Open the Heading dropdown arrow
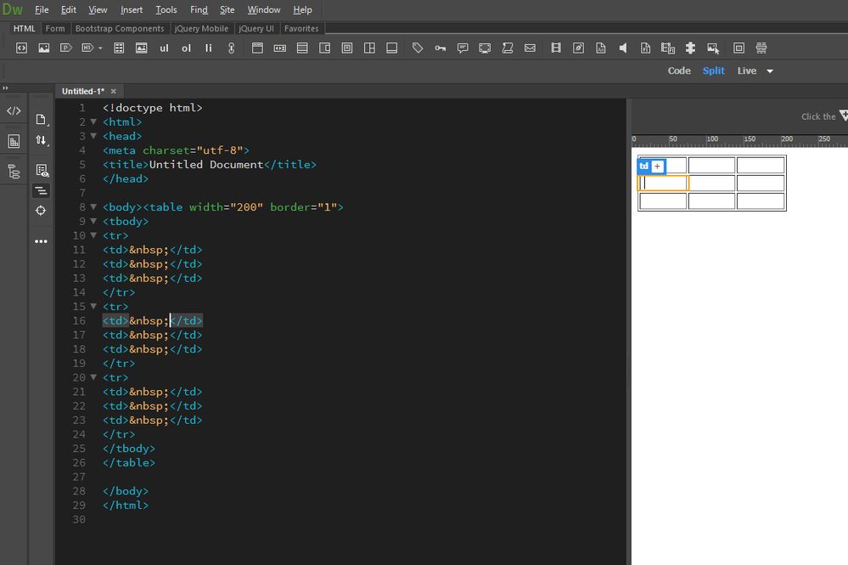 click(100, 48)
